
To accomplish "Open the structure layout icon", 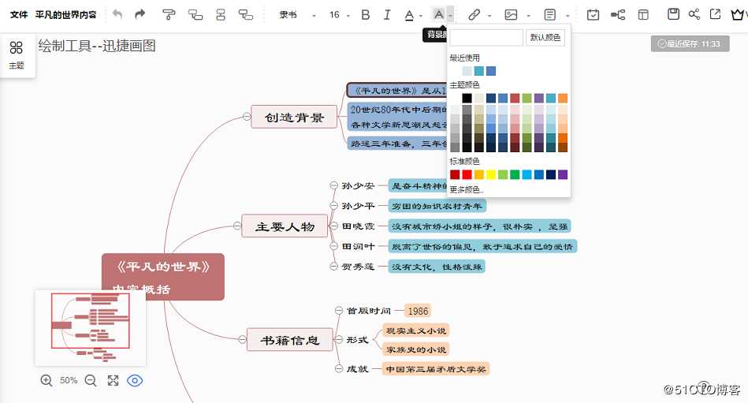I will [618, 15].
